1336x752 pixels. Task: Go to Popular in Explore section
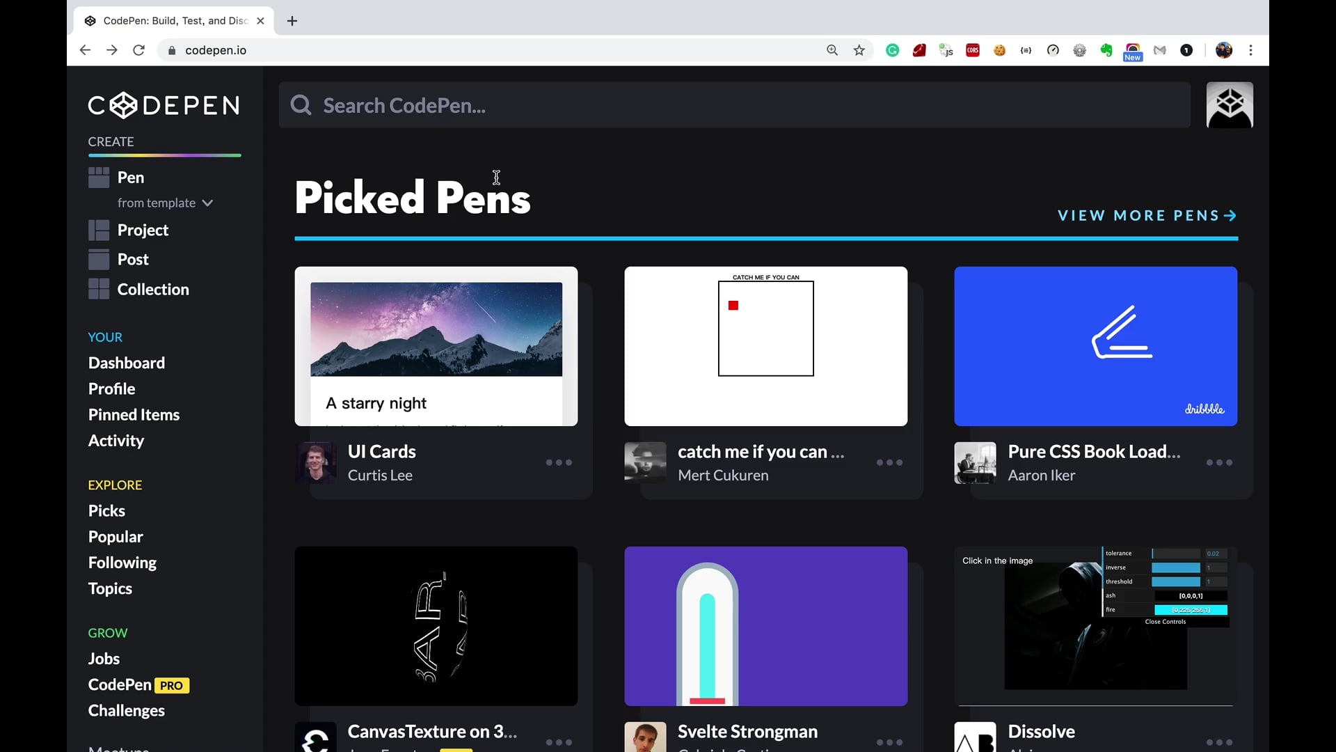tap(116, 537)
